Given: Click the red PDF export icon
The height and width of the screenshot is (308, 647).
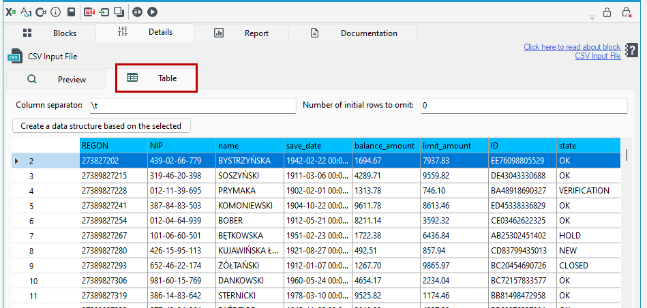Looking at the screenshot, I should [x=89, y=12].
